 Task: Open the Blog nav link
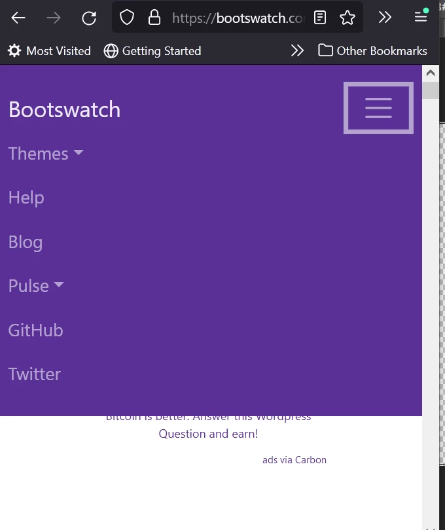(26, 241)
